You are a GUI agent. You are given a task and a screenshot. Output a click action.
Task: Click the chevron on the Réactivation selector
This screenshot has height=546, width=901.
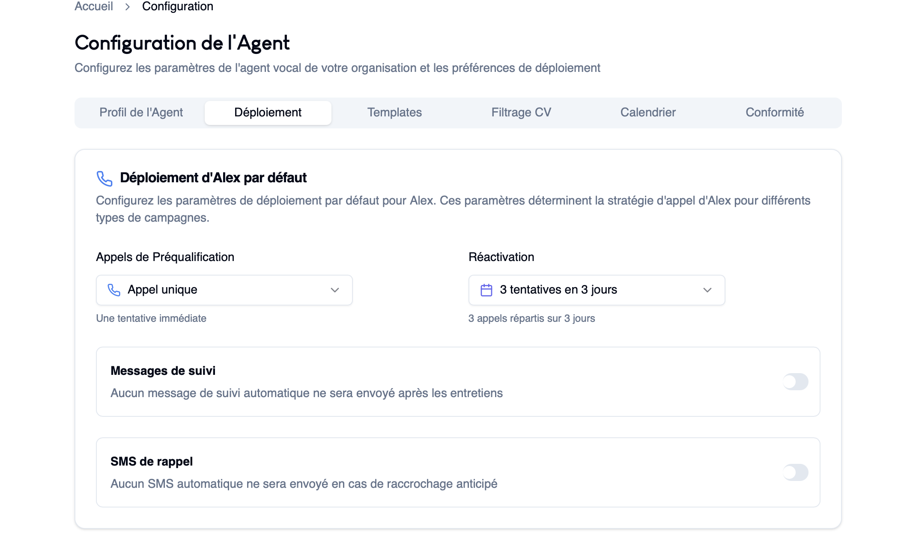coord(707,290)
